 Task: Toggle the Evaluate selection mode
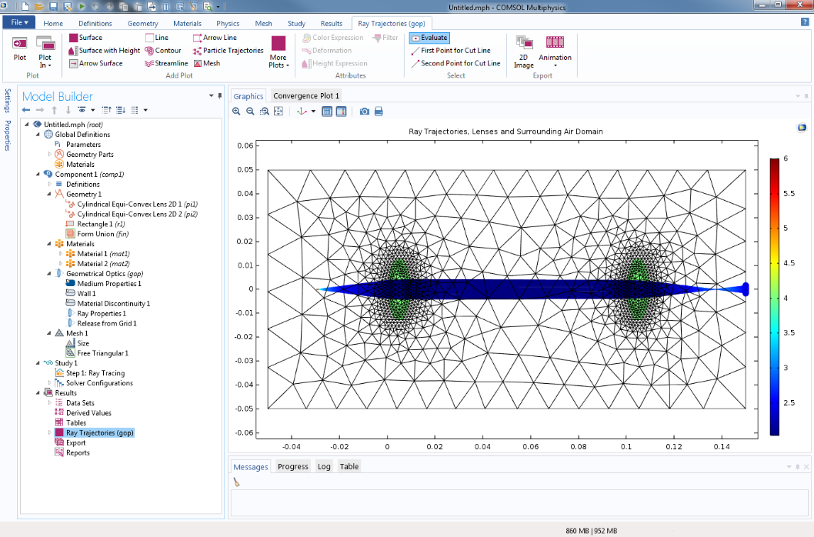click(x=429, y=38)
